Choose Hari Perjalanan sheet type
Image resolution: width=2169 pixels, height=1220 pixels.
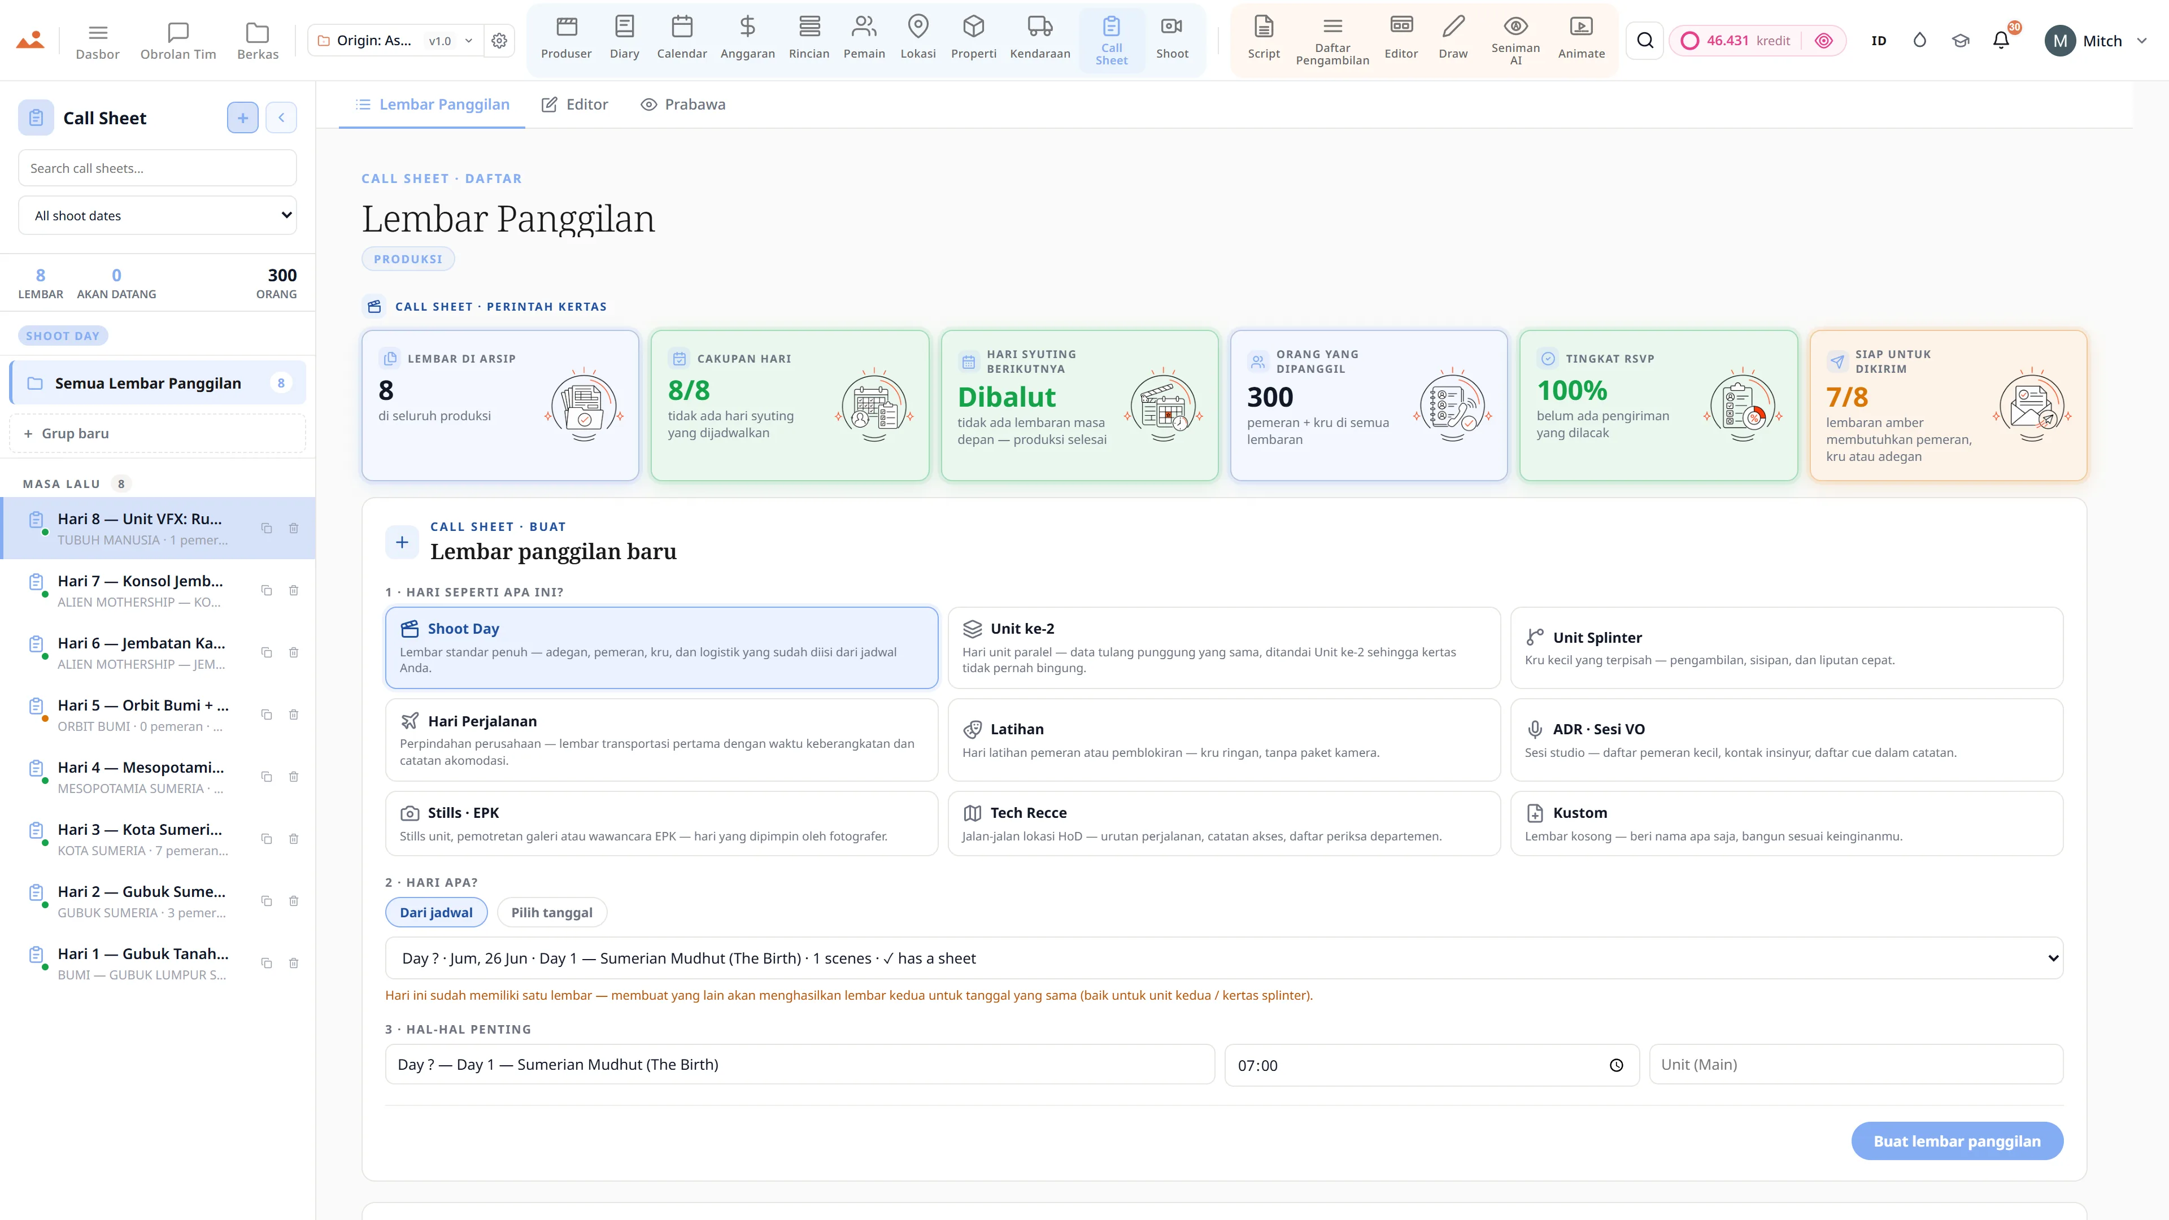point(661,739)
